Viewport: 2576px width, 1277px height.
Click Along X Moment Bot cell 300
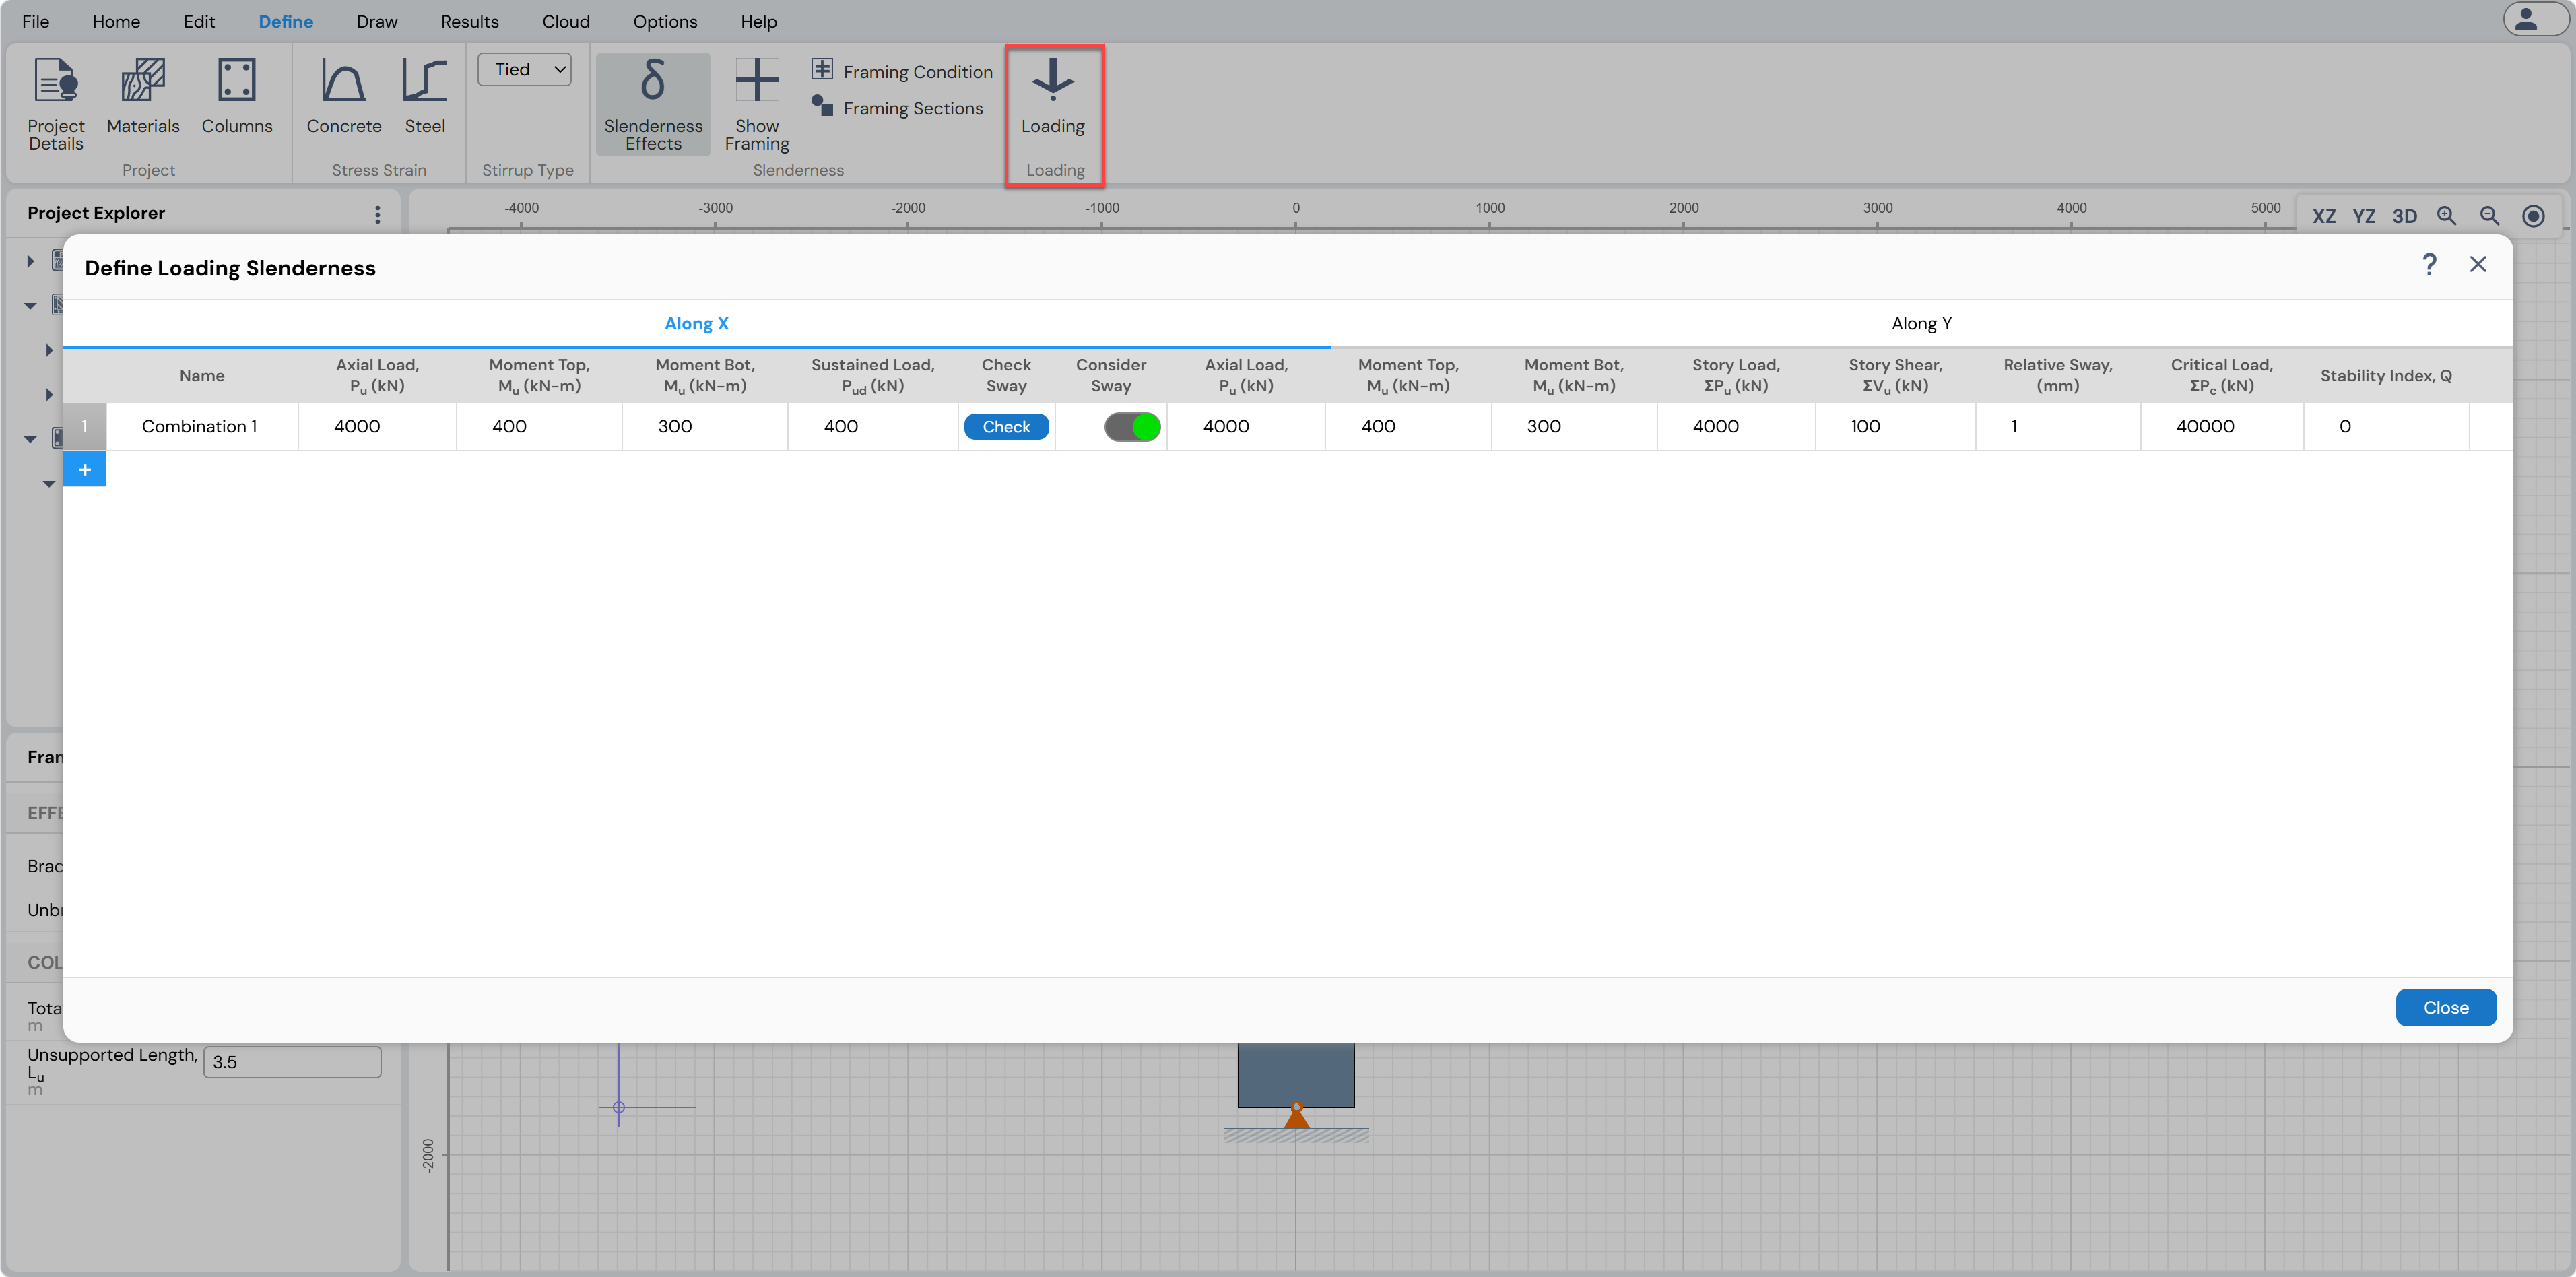(705, 427)
